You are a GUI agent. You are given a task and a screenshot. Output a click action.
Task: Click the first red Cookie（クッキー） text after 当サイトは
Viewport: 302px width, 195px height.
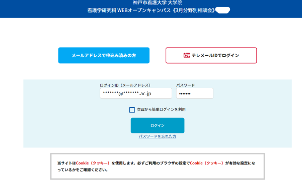pos(93,163)
